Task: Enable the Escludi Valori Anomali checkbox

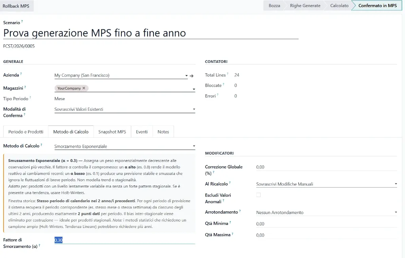Action: coord(259,195)
